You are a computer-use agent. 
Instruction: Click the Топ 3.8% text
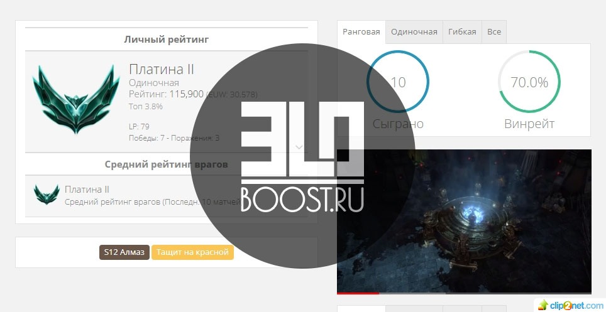tap(146, 106)
